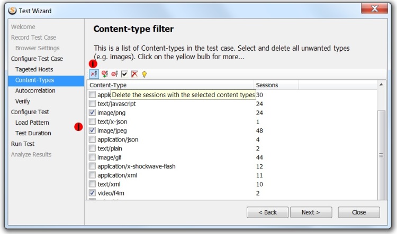Check the application/x-shockwave-flash checkbox

[x=92, y=166]
